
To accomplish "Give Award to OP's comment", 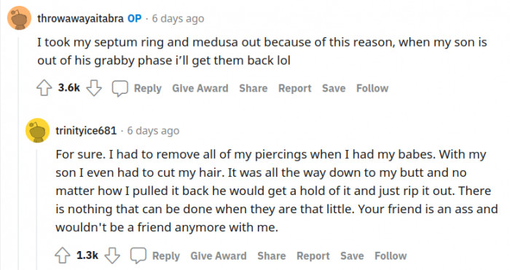I will tap(200, 88).
